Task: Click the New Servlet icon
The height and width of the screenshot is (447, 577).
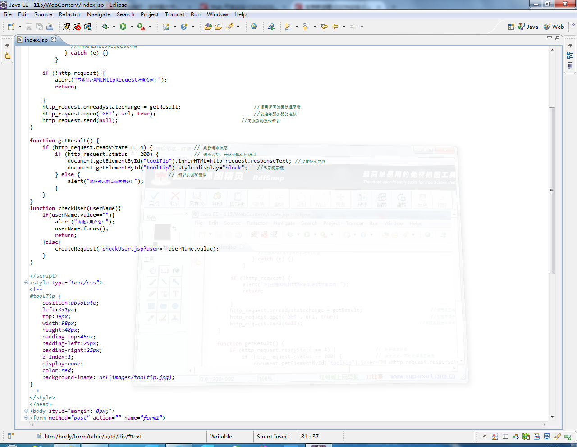Action: (184, 27)
